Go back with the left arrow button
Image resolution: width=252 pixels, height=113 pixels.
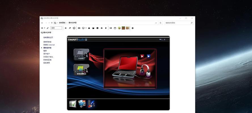pyautogui.click(x=42, y=23)
